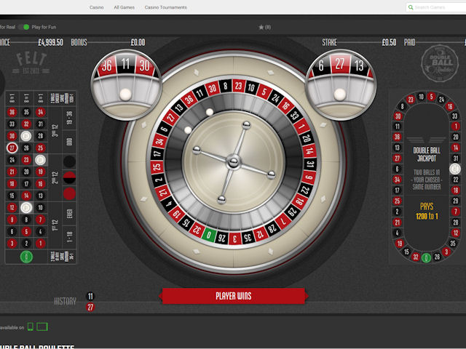
Task: Open the All Games menu item
Action: point(125,7)
